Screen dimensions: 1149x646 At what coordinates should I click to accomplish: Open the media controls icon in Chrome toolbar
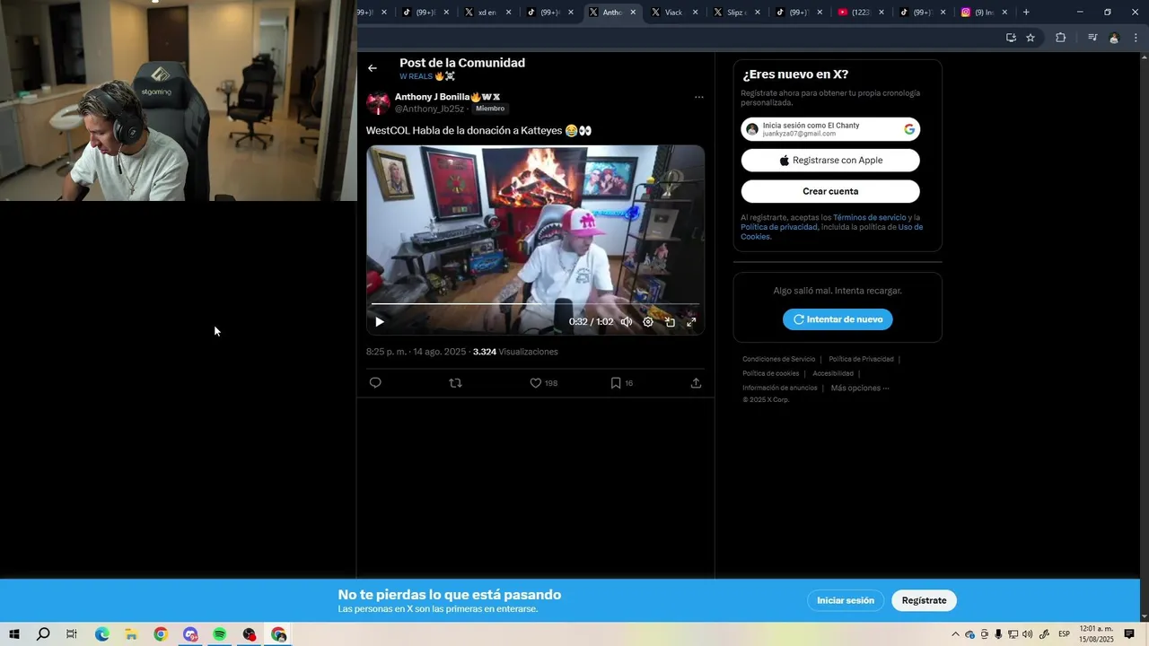[x=1092, y=38]
